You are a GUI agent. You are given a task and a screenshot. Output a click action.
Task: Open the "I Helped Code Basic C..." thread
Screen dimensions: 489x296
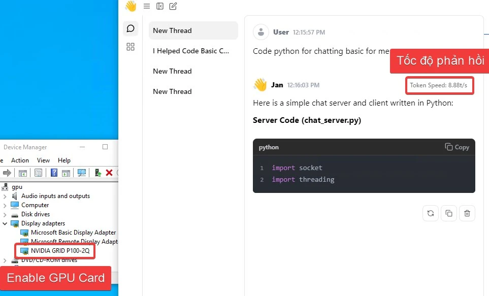click(191, 51)
